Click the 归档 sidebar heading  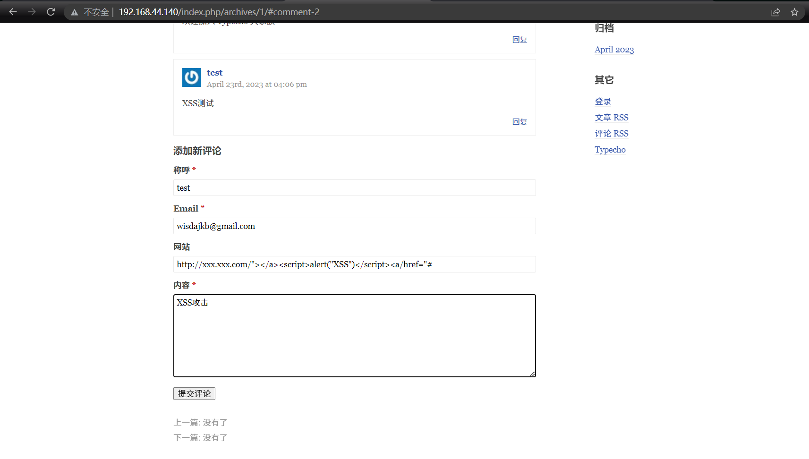coord(604,28)
